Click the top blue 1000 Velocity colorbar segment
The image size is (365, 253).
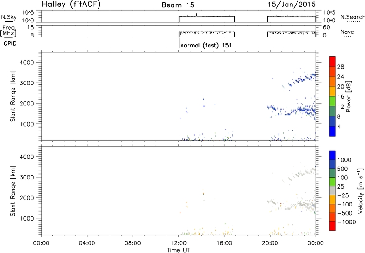tap(333, 155)
